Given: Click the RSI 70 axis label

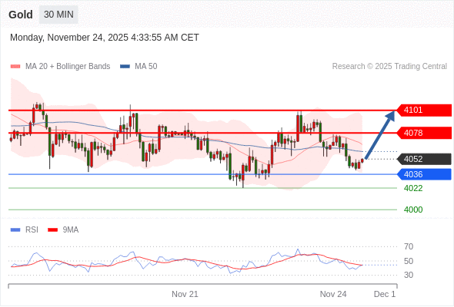Looking at the screenshot, I should [x=409, y=246].
